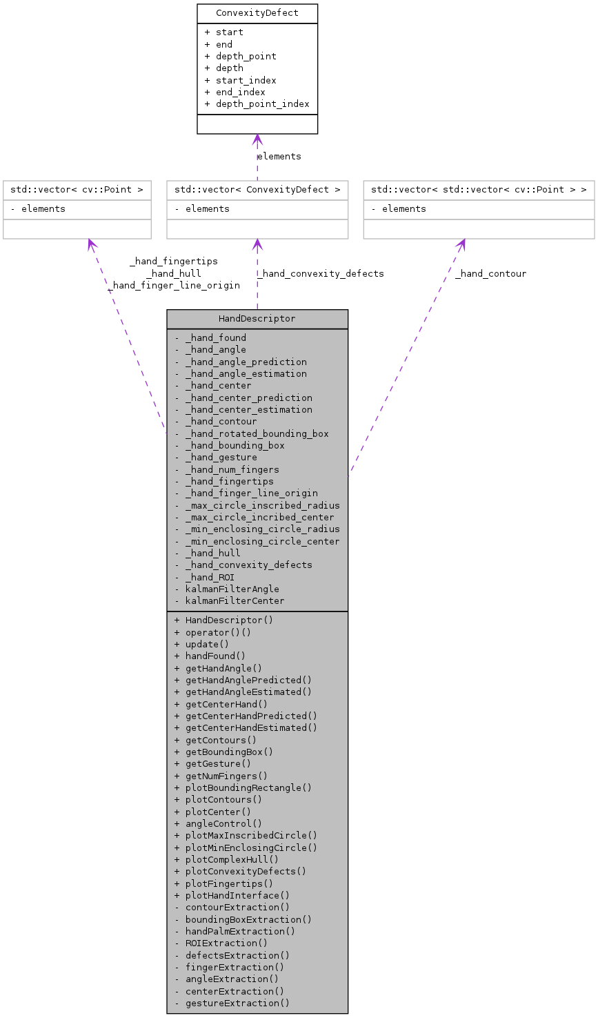Image resolution: width=598 pixels, height=1018 pixels.
Task: Open the std::vector< ConvexityDefect > node title
Action: [x=257, y=189]
